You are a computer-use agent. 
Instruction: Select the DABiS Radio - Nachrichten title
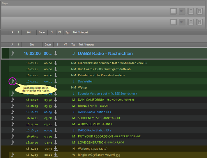click(x=105, y=53)
